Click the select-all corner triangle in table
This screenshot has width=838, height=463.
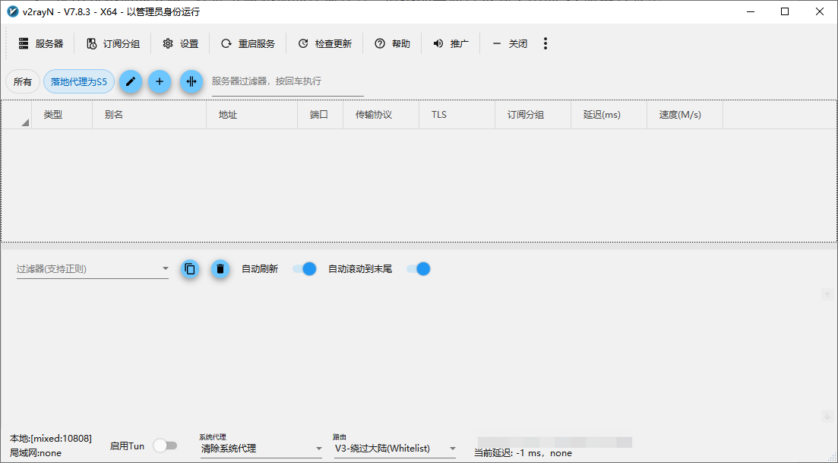(x=24, y=122)
